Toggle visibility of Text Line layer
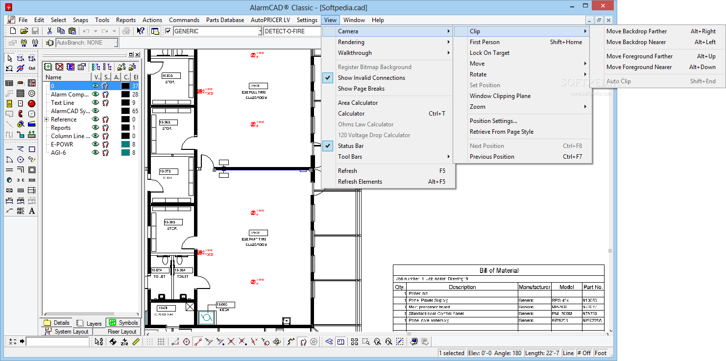 [x=96, y=102]
